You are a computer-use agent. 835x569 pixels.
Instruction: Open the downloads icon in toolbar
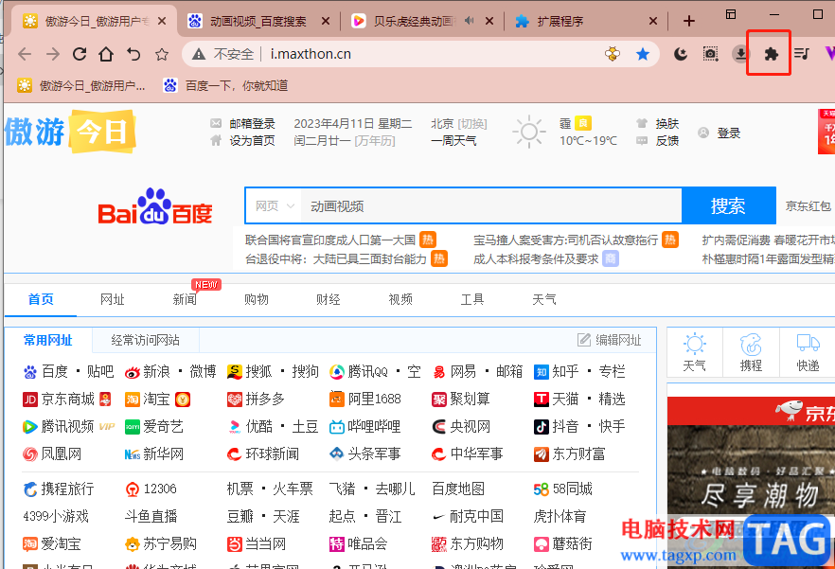740,53
